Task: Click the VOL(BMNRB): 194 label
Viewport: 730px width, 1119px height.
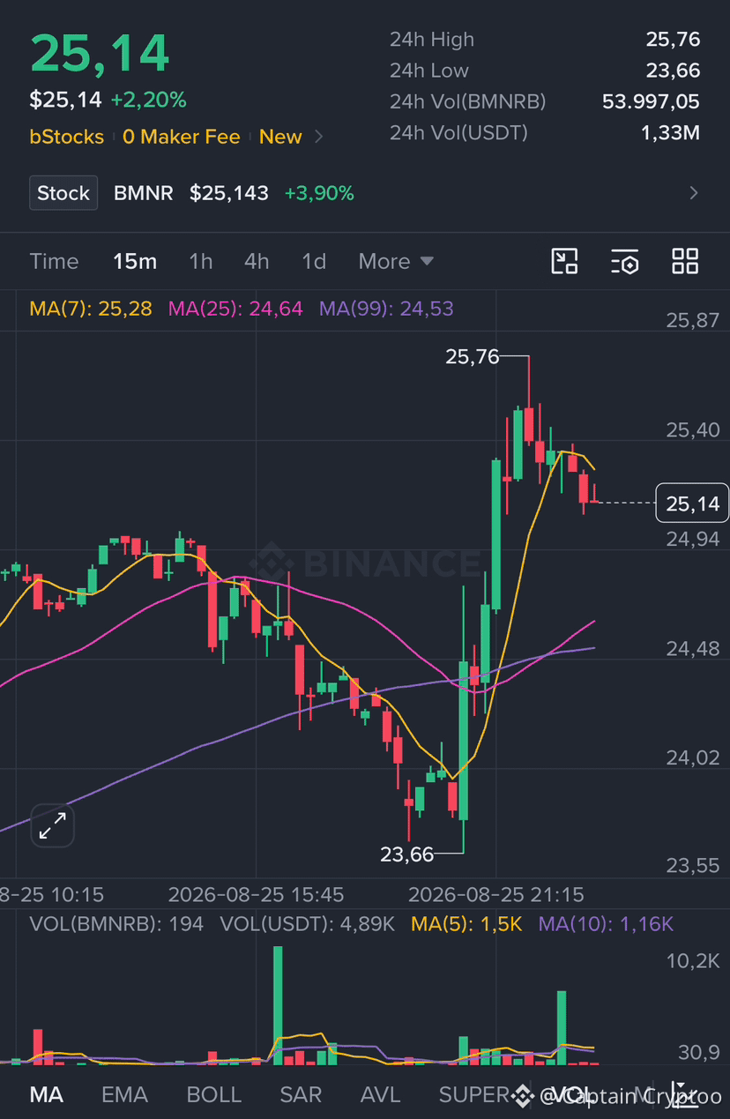Action: click(116, 924)
